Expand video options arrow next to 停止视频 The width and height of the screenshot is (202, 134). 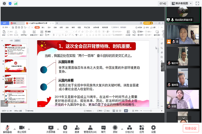point(29,129)
